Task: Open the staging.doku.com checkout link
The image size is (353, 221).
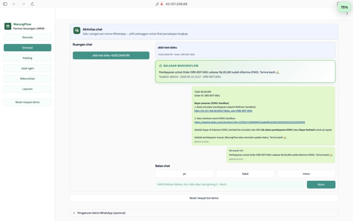Action: (x=250, y=122)
